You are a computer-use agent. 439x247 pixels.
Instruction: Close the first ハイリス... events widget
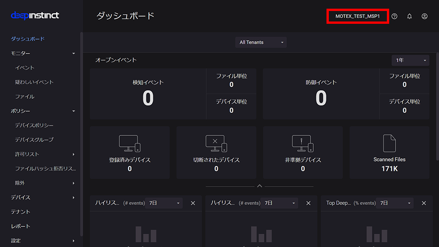[x=193, y=203]
